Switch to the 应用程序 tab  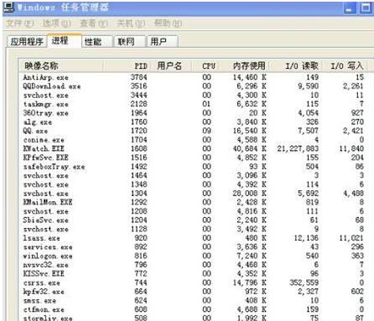point(27,42)
